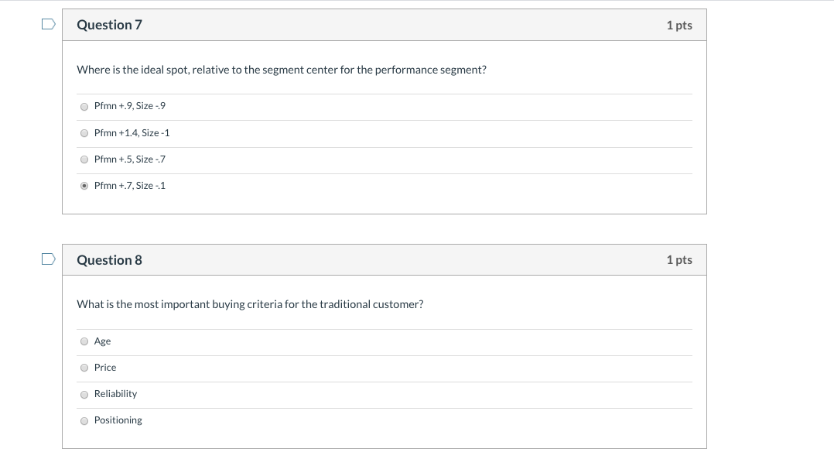Image resolution: width=834 pixels, height=466 pixels.
Task: Click the "Reliability" answer label text
Action: (x=115, y=394)
